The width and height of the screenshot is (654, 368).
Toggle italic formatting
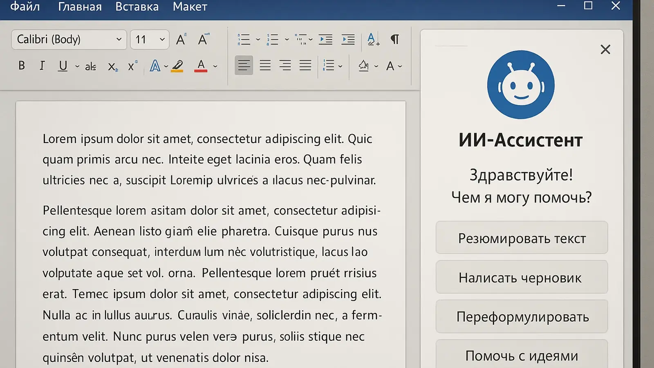tap(42, 65)
